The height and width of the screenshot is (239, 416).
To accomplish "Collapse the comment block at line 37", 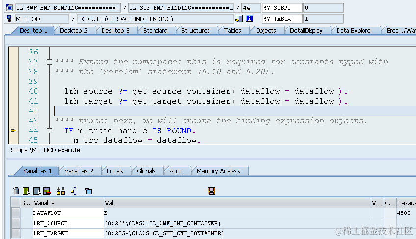I will pyautogui.click(x=49, y=62).
